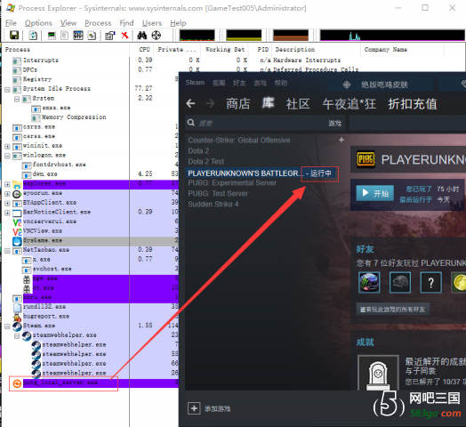The height and width of the screenshot is (427, 466).
Task: Open the View menu
Action: (68, 23)
